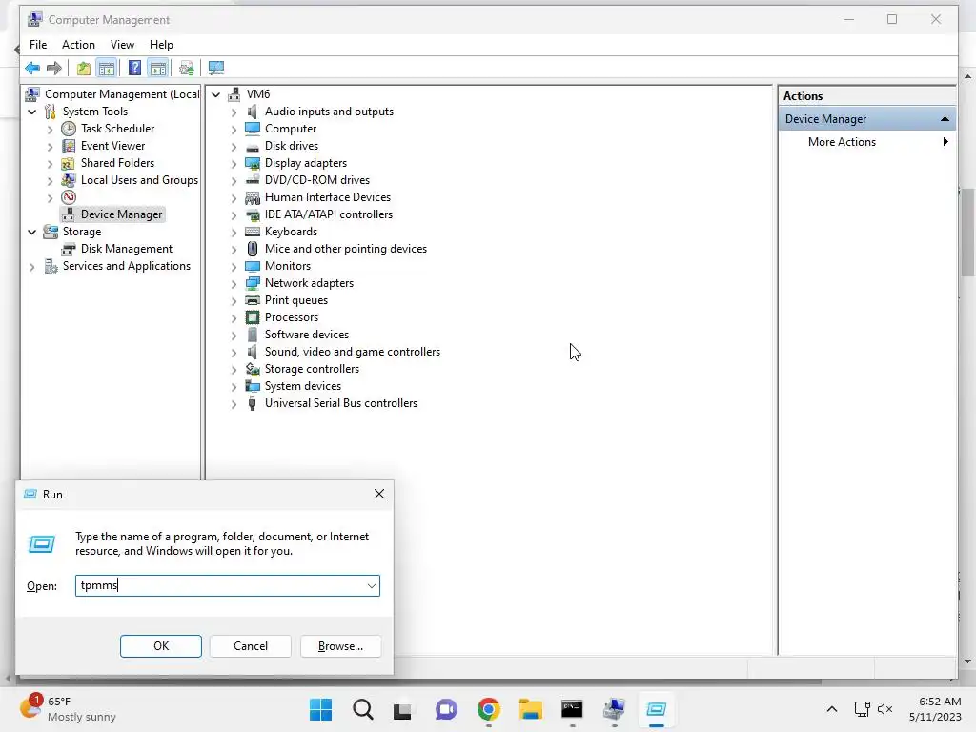976x732 pixels.
Task: Open the File menu
Action: pyautogui.click(x=38, y=45)
